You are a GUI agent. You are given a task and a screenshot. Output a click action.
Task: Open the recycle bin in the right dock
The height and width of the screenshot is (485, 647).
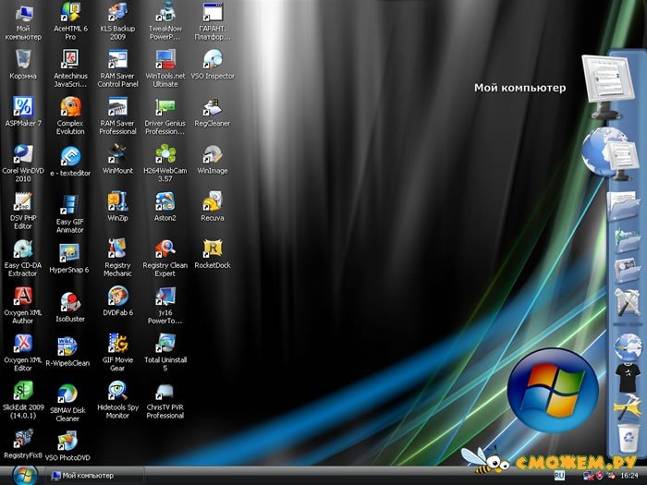pyautogui.click(x=627, y=433)
